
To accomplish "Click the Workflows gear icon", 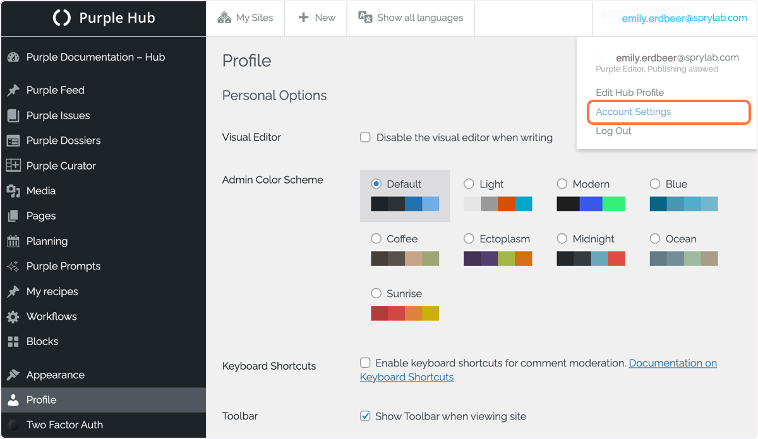I will point(13,317).
